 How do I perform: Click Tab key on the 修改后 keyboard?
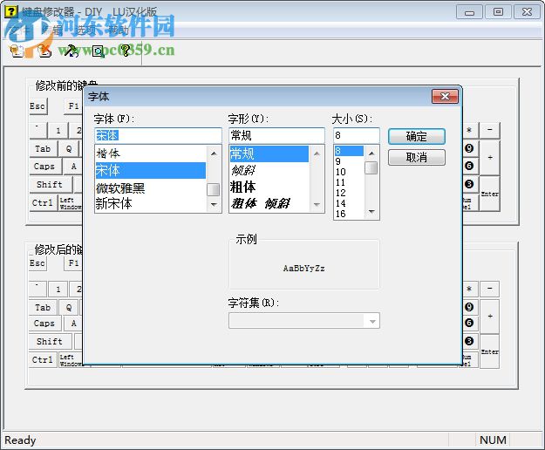(x=43, y=308)
